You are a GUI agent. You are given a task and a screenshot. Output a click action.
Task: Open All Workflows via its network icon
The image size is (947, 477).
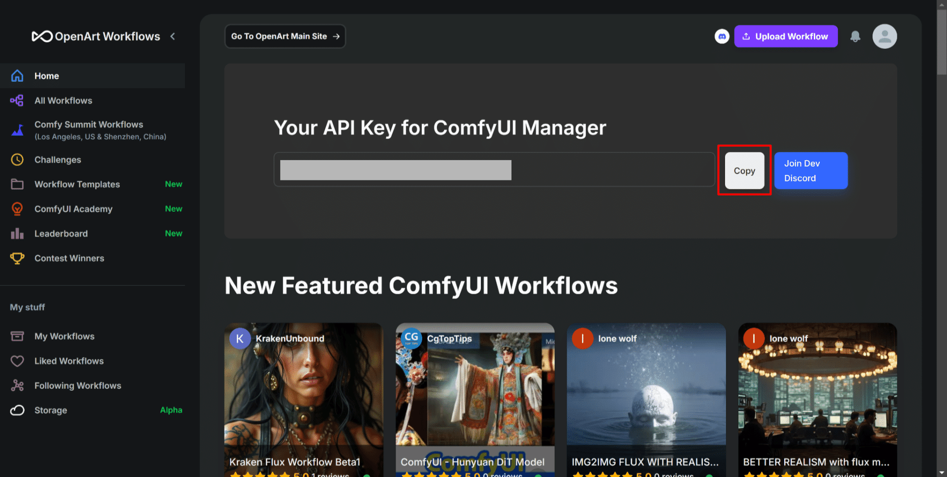pyautogui.click(x=17, y=101)
